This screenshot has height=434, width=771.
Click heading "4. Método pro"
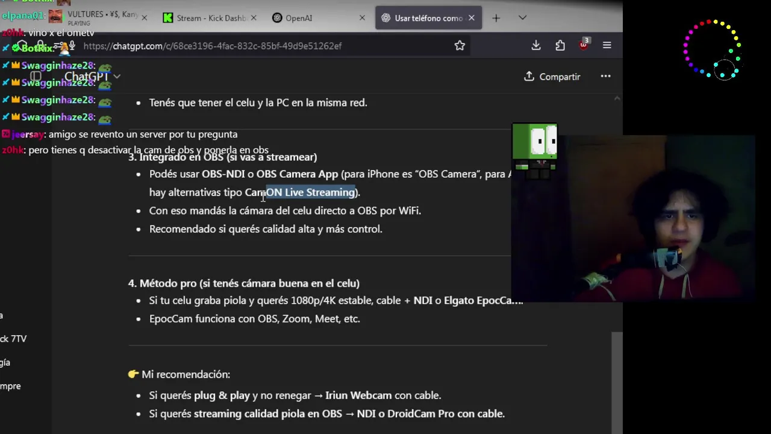coord(243,283)
